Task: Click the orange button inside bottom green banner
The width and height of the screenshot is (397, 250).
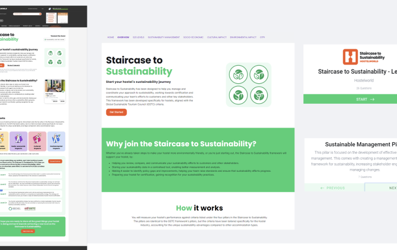Action: (x=28, y=231)
